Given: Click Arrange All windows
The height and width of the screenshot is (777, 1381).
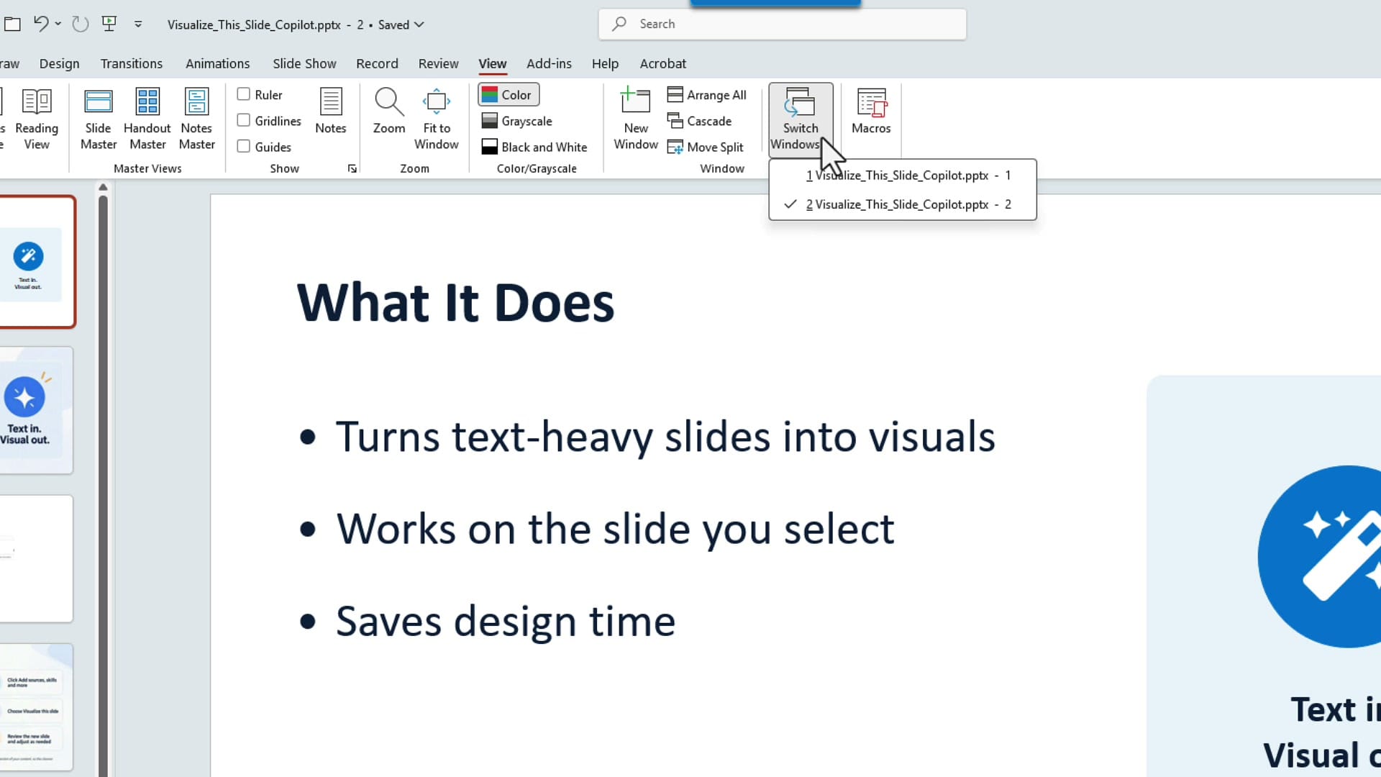Looking at the screenshot, I should (x=707, y=95).
